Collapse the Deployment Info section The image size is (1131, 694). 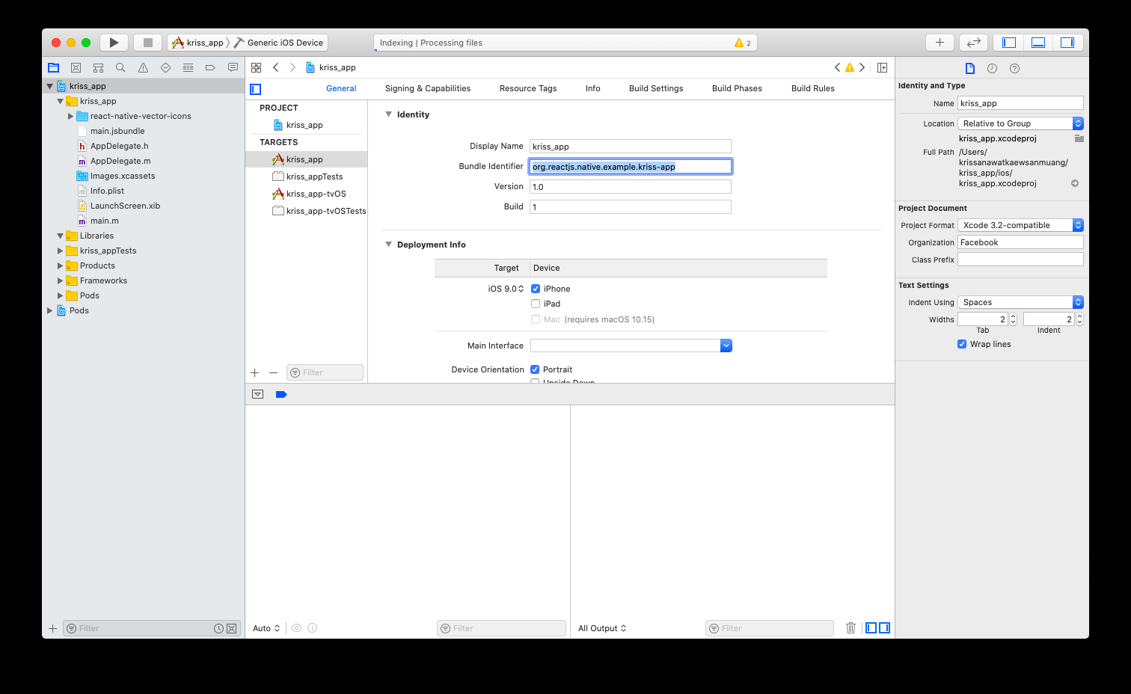(388, 245)
